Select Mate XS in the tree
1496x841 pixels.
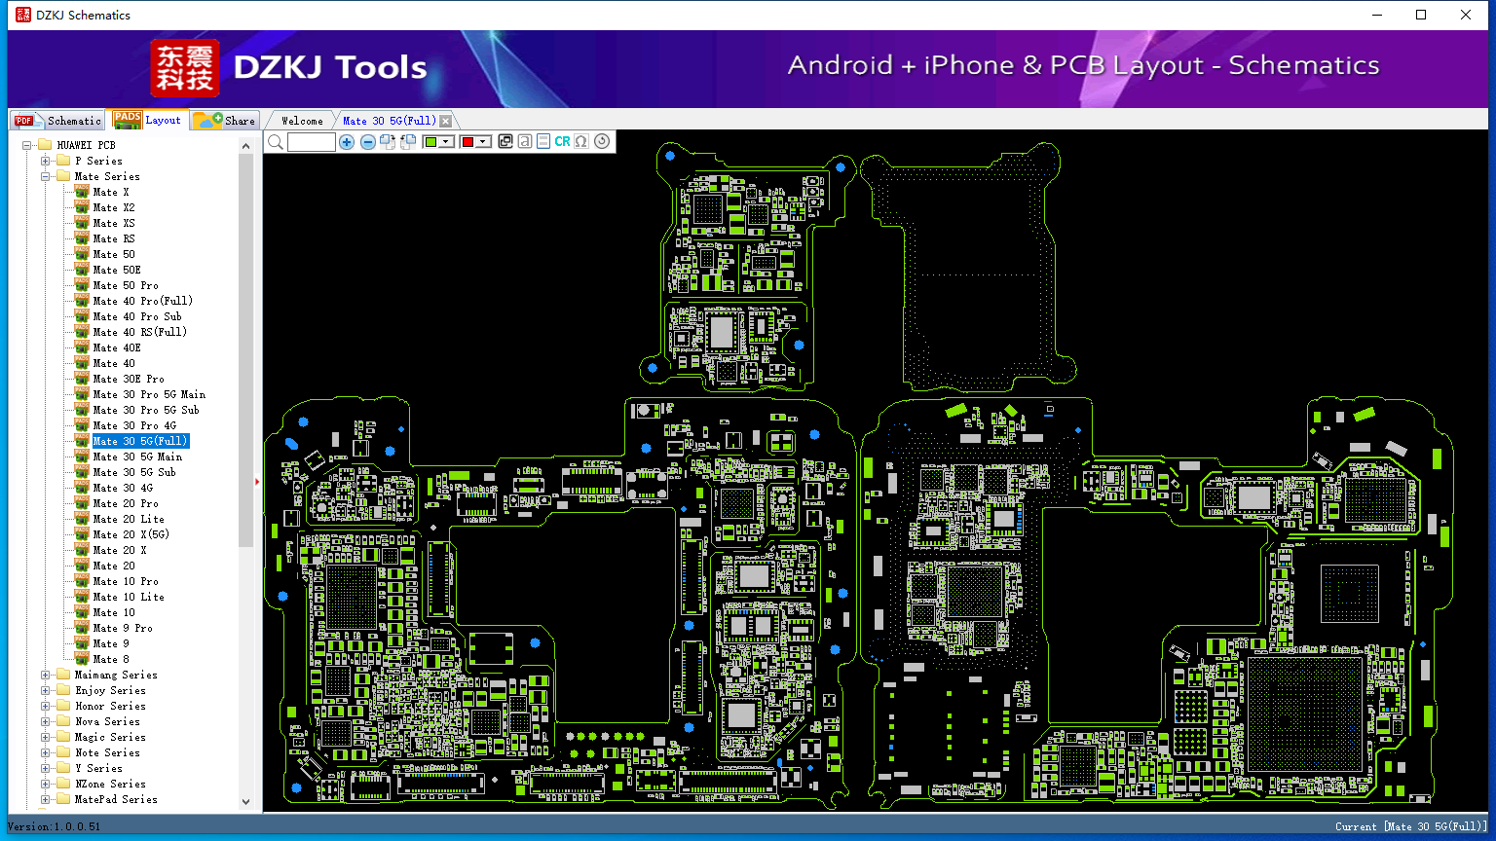[x=114, y=223]
